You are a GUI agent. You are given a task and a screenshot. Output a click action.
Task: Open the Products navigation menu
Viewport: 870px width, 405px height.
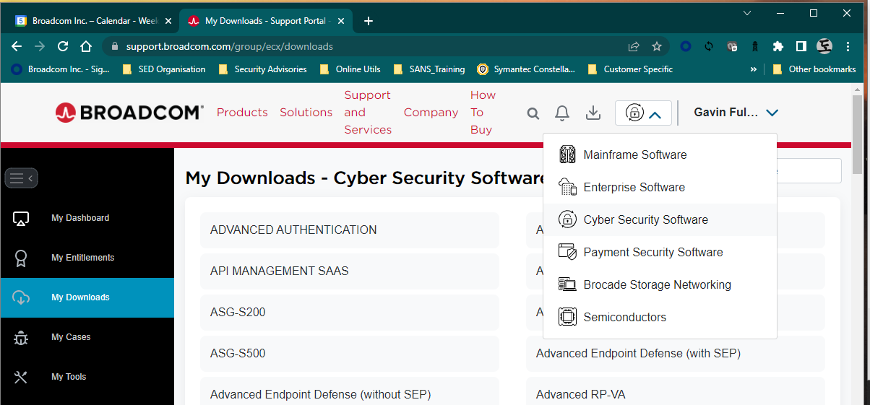click(242, 113)
